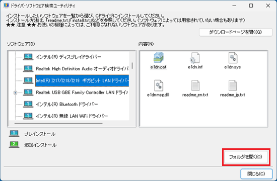
Task: Click the software list vertical scrollbar thumb
Action: pos(132,65)
